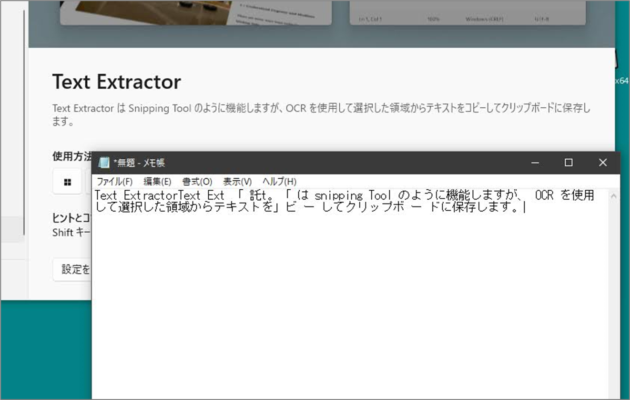Open the 書式(O) menu in Notepad

pyautogui.click(x=197, y=181)
